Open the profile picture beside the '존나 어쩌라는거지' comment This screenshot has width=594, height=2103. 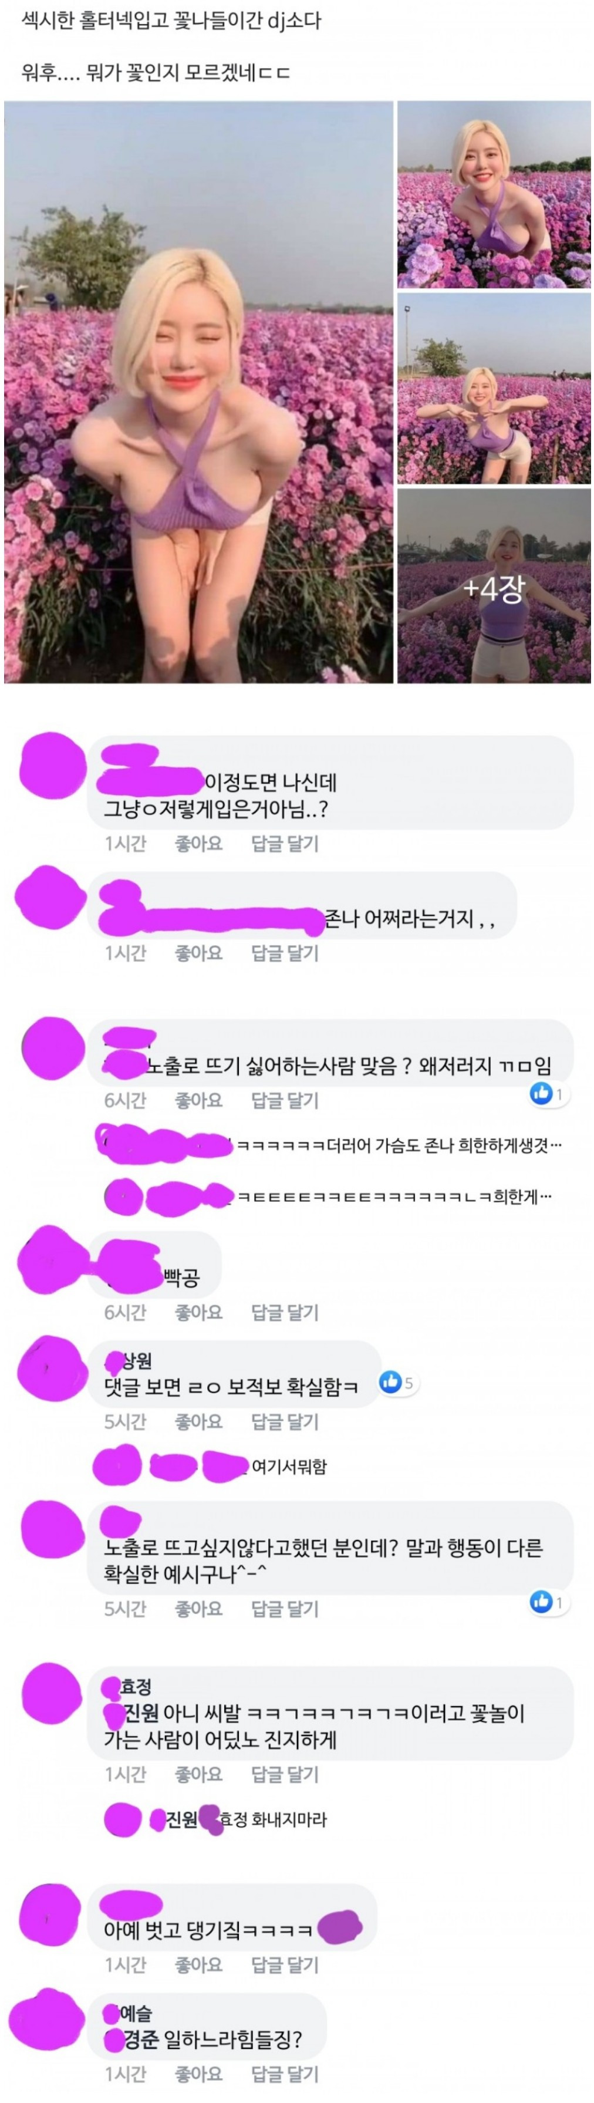coord(52,899)
